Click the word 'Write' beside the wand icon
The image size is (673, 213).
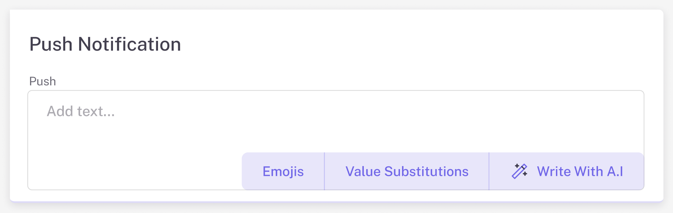tap(553, 171)
